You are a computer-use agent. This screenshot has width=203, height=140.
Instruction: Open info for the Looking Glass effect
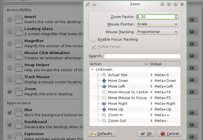coord(192,31)
